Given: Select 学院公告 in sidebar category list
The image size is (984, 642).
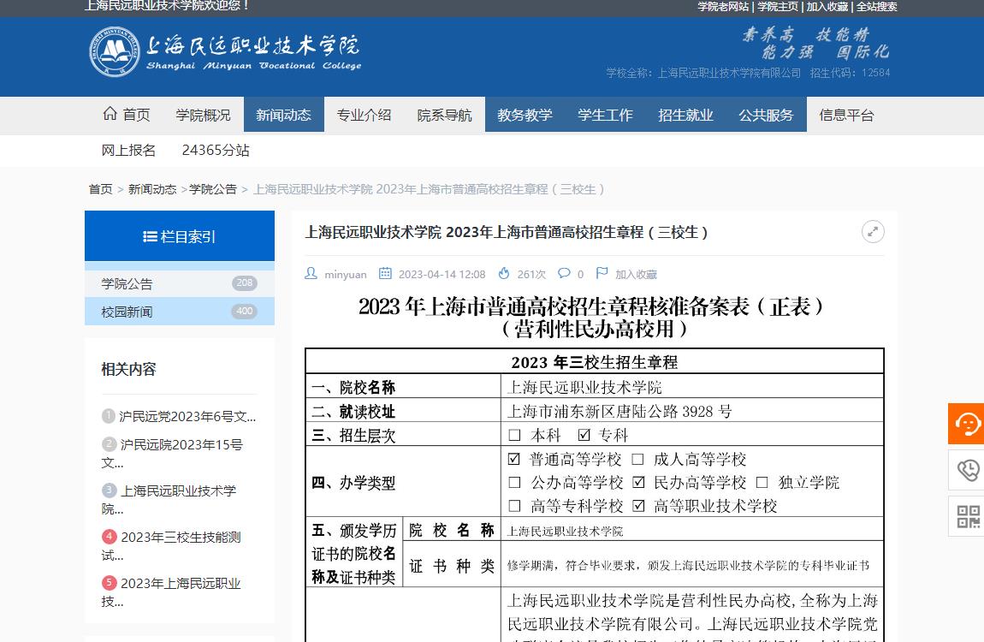Looking at the screenshot, I should [180, 283].
